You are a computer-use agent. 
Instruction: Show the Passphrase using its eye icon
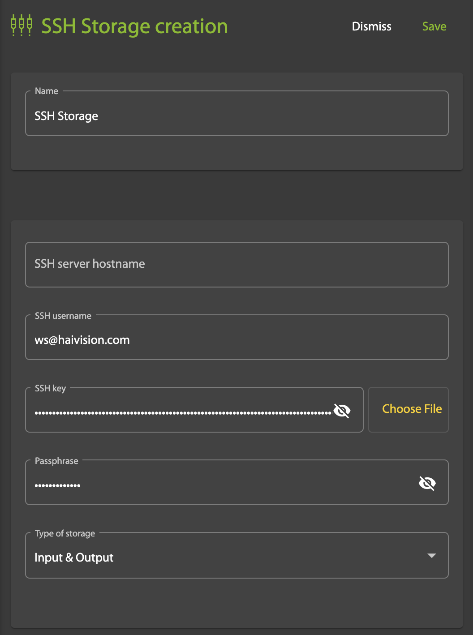pyautogui.click(x=427, y=483)
